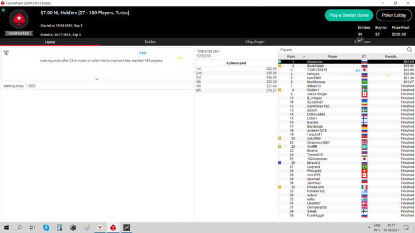Click the 1st place $82.69 payout row
The height and width of the screenshot is (233, 415).
click(236, 69)
